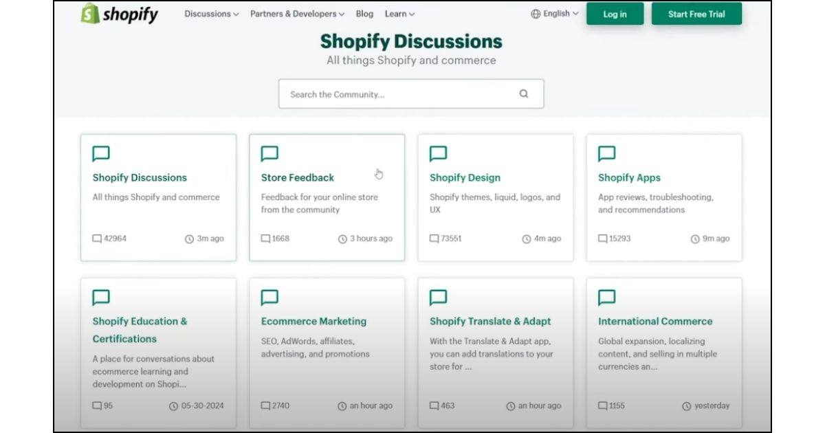The image size is (825, 433).
Task: Click the globe language icon
Action: pos(536,14)
